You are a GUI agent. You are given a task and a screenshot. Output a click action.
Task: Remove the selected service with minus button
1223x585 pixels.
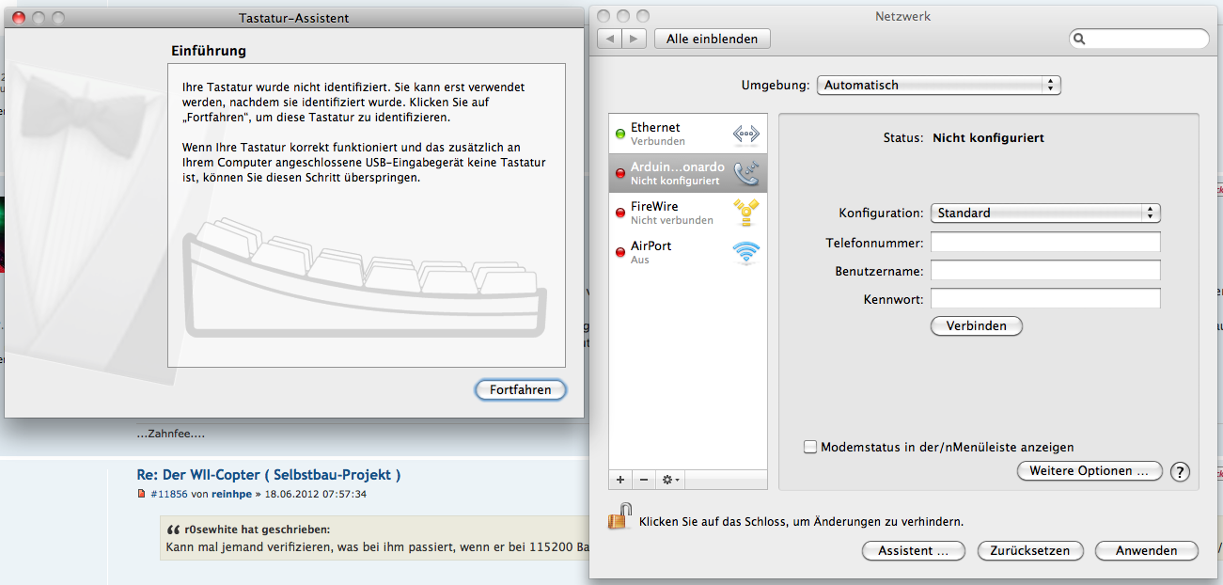click(644, 480)
